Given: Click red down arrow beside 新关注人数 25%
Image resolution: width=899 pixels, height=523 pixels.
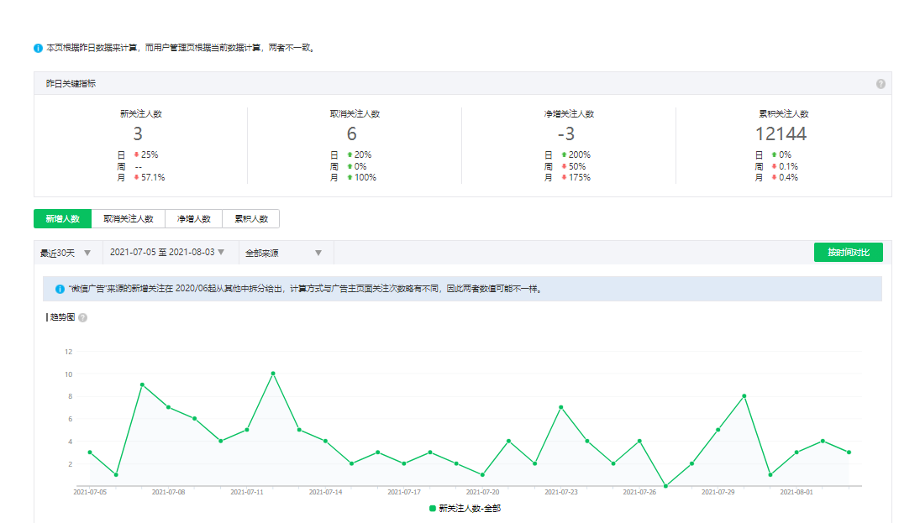Looking at the screenshot, I should point(136,154).
